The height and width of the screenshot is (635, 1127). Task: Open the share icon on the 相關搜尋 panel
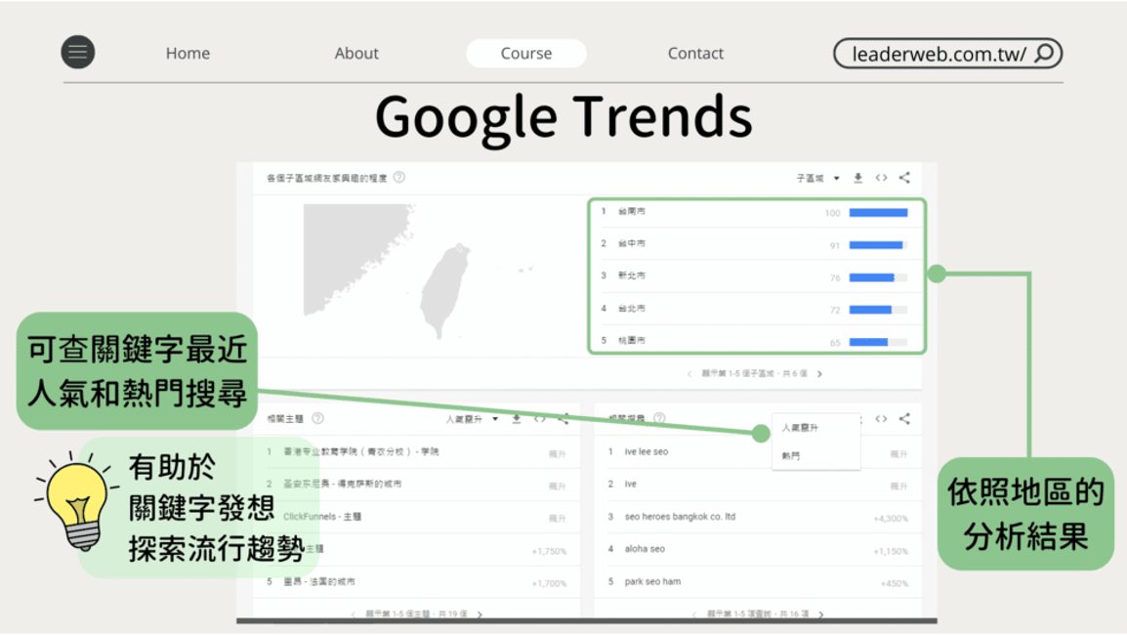[904, 419]
